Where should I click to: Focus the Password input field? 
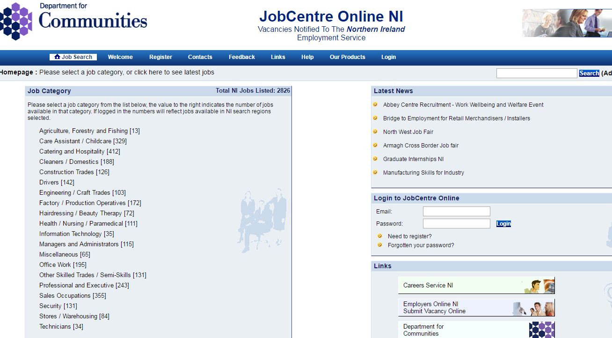point(457,224)
